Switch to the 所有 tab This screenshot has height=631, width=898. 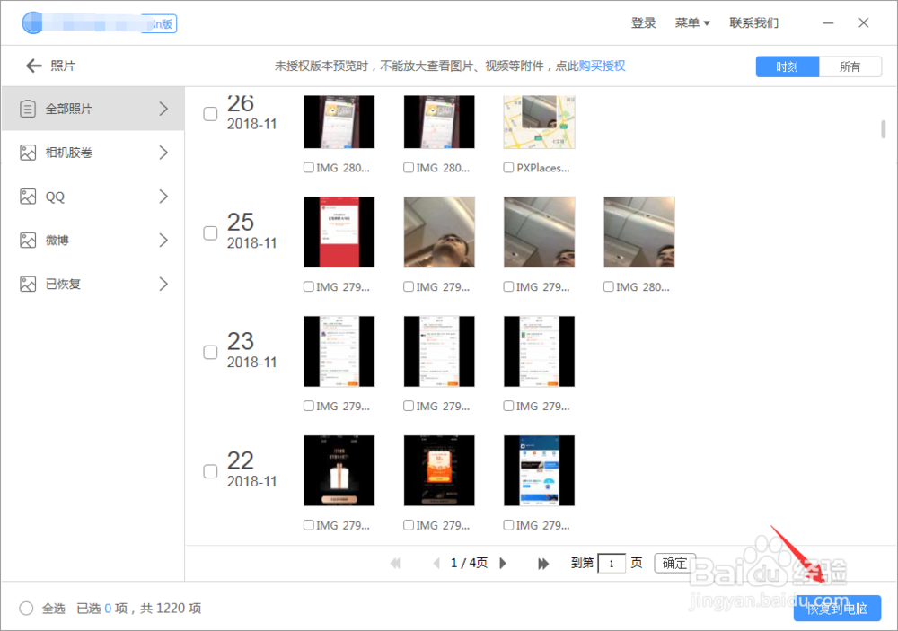[x=850, y=66]
